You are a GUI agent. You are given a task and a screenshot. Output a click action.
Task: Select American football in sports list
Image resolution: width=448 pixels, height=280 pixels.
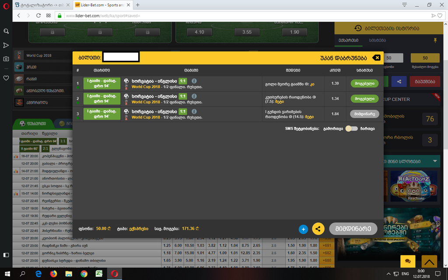pos(43,91)
